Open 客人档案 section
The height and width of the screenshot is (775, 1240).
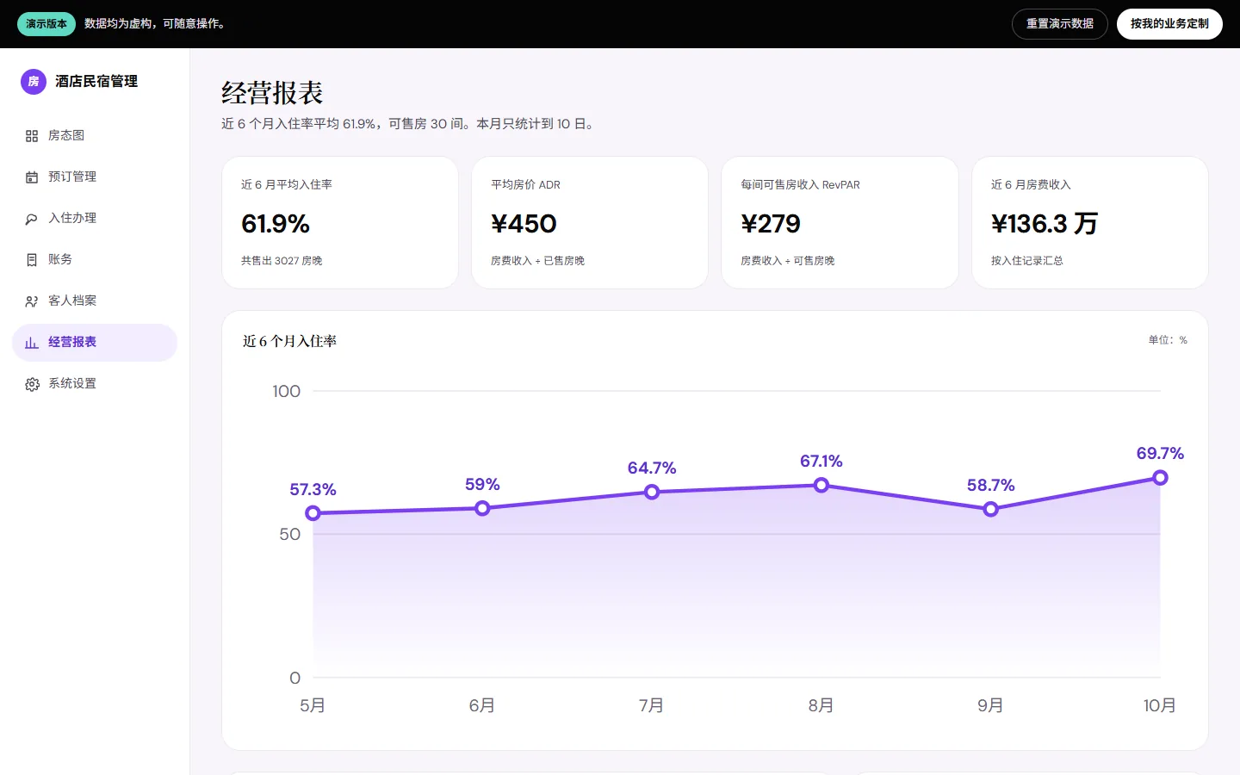(95, 301)
